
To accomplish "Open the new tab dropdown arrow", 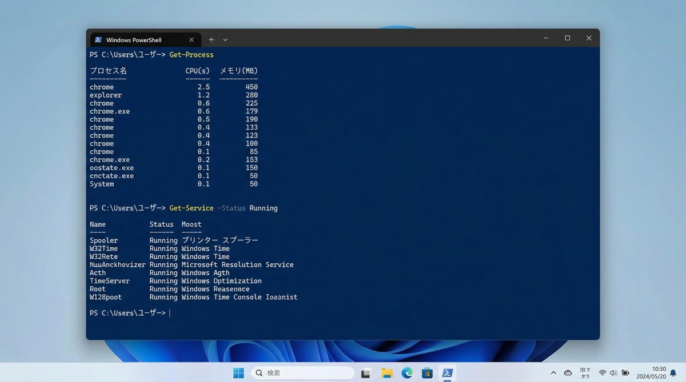I will (225, 39).
